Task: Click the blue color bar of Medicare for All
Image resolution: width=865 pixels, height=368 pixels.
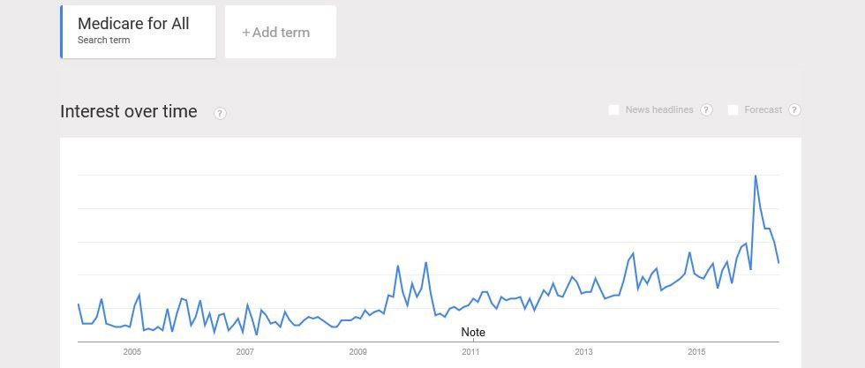Action: [x=62, y=32]
